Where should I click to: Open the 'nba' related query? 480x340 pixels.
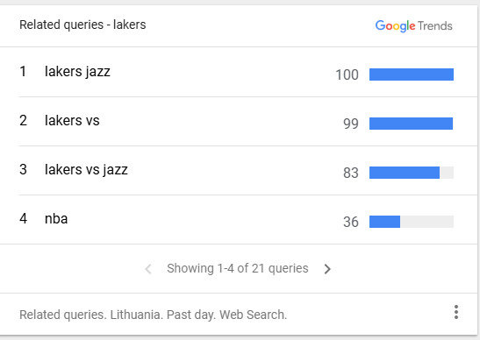[x=56, y=218]
